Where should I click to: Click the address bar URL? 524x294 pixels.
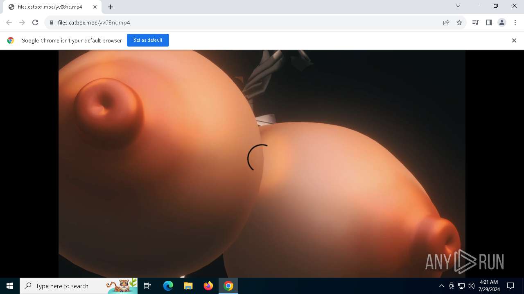click(x=94, y=22)
